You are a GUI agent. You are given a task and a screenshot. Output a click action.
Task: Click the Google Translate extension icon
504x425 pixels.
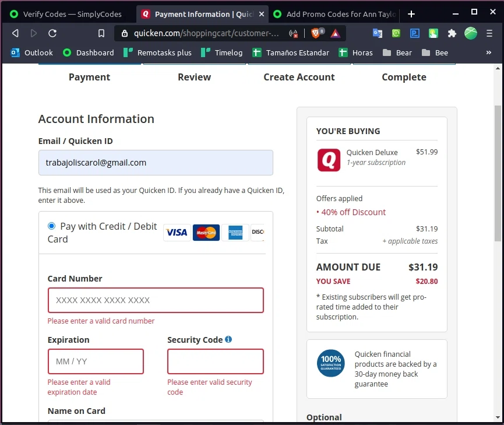click(x=378, y=33)
